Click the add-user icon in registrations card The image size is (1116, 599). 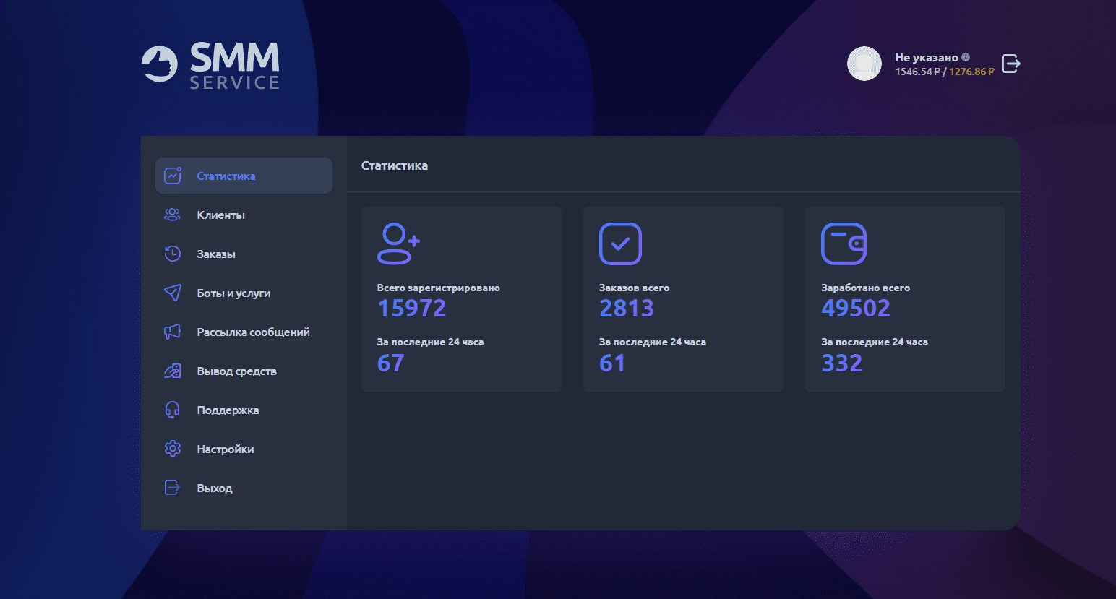(398, 244)
